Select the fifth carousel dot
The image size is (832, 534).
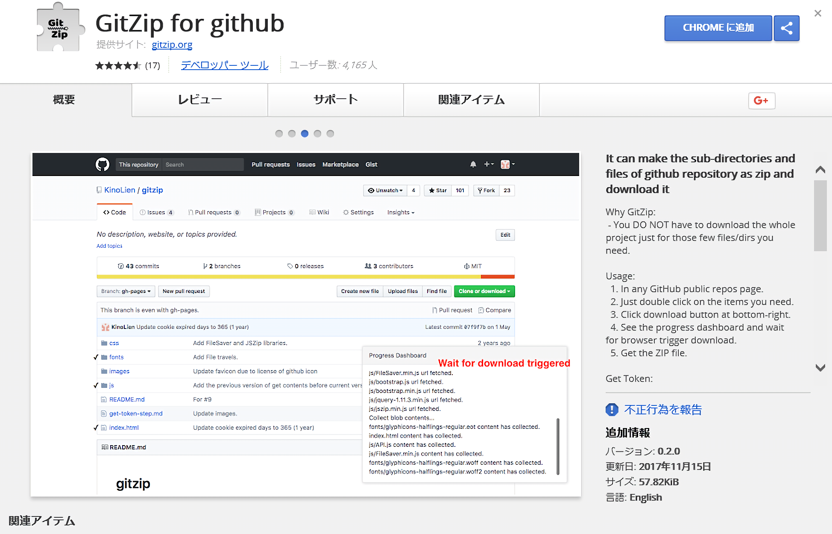point(330,134)
